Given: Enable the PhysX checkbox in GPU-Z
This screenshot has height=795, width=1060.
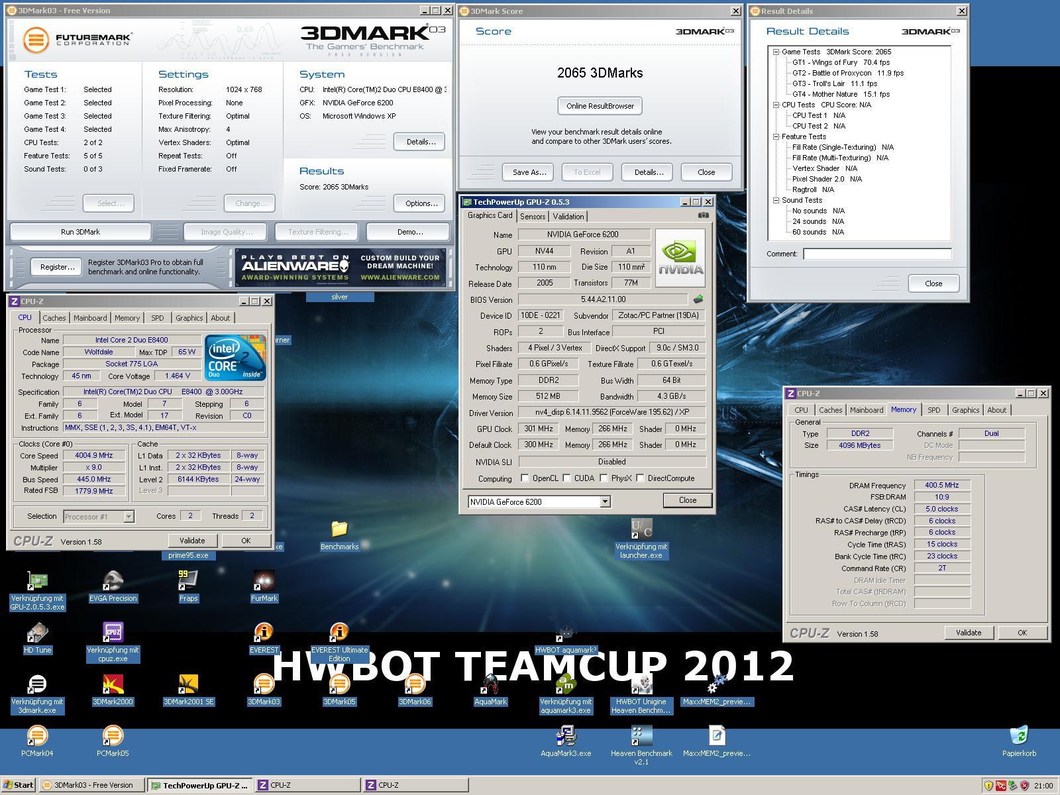Looking at the screenshot, I should click(x=604, y=478).
